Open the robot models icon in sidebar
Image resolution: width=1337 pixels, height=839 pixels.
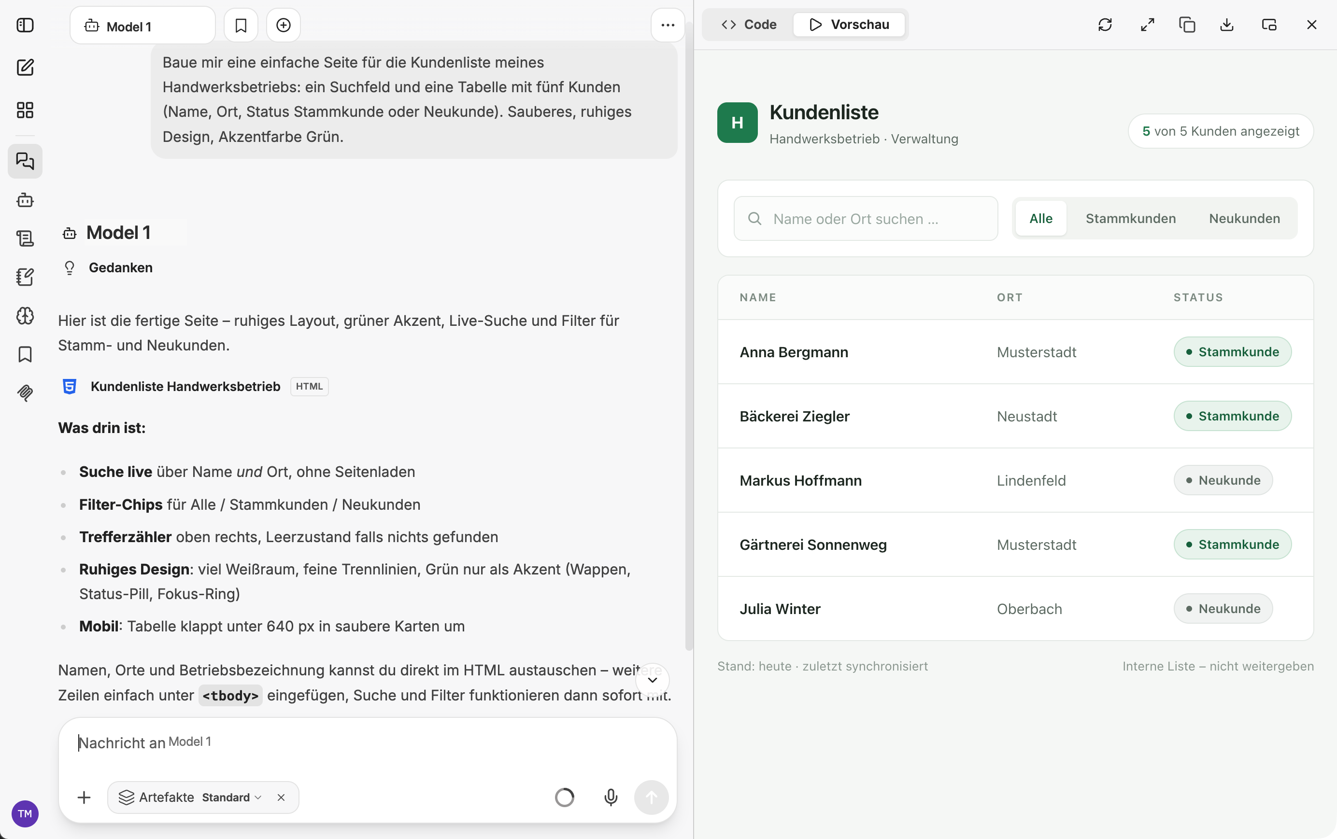25,200
